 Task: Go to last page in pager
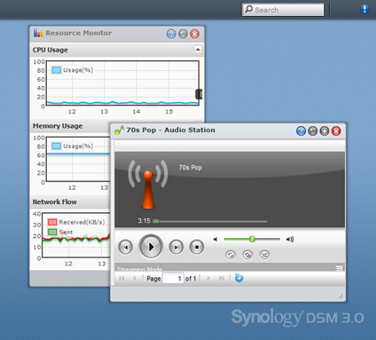221,278
